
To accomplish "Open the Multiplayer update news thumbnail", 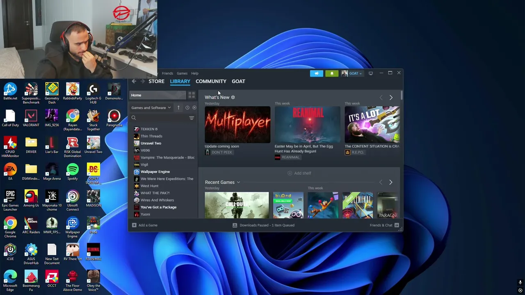I will pyautogui.click(x=237, y=125).
